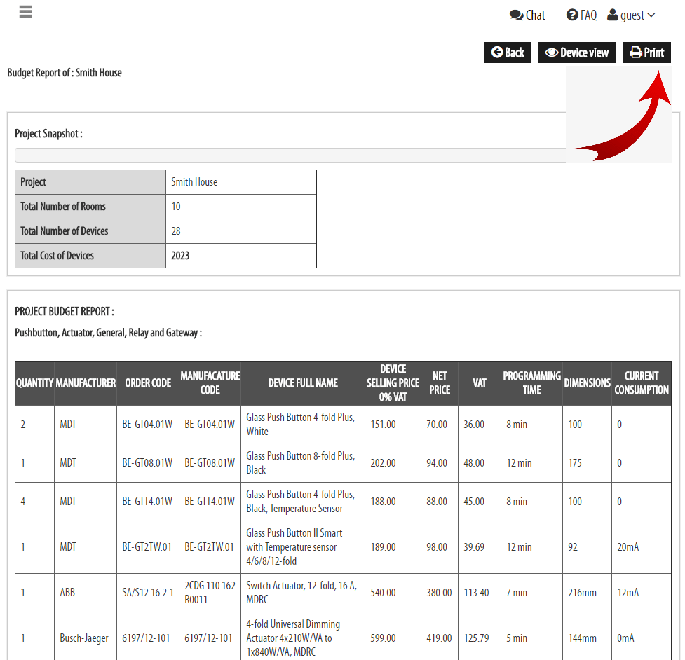Select current consumption 20mA cell
Screen dimensions: 685x660
click(x=642, y=547)
